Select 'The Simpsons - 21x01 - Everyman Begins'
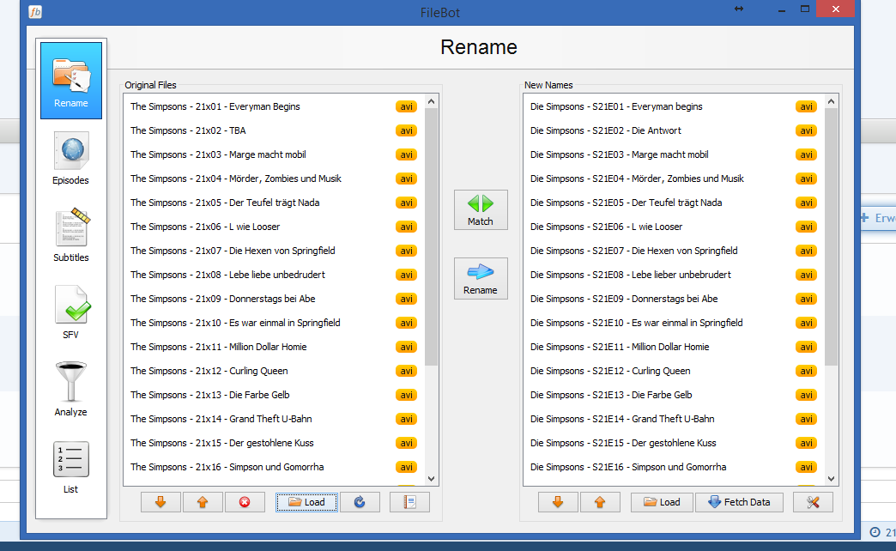Image resolution: width=896 pixels, height=551 pixels. click(x=275, y=107)
